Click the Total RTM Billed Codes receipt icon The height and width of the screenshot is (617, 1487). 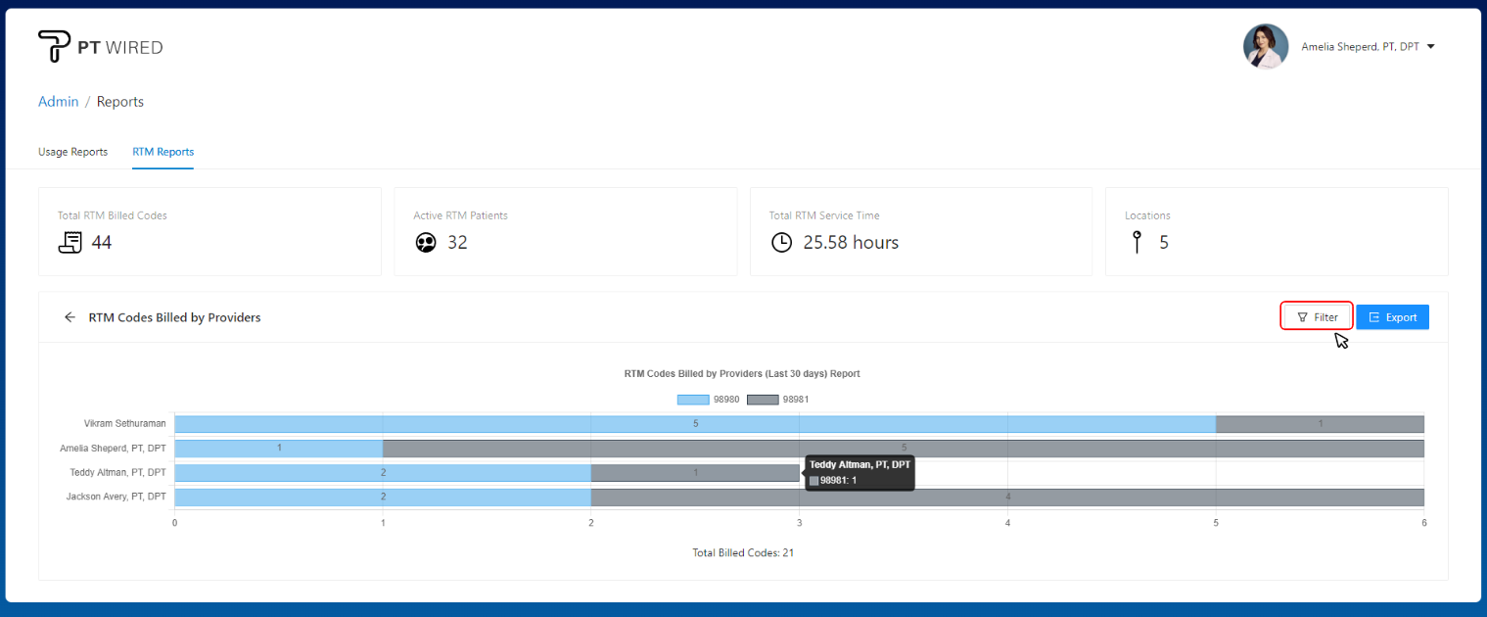[70, 243]
